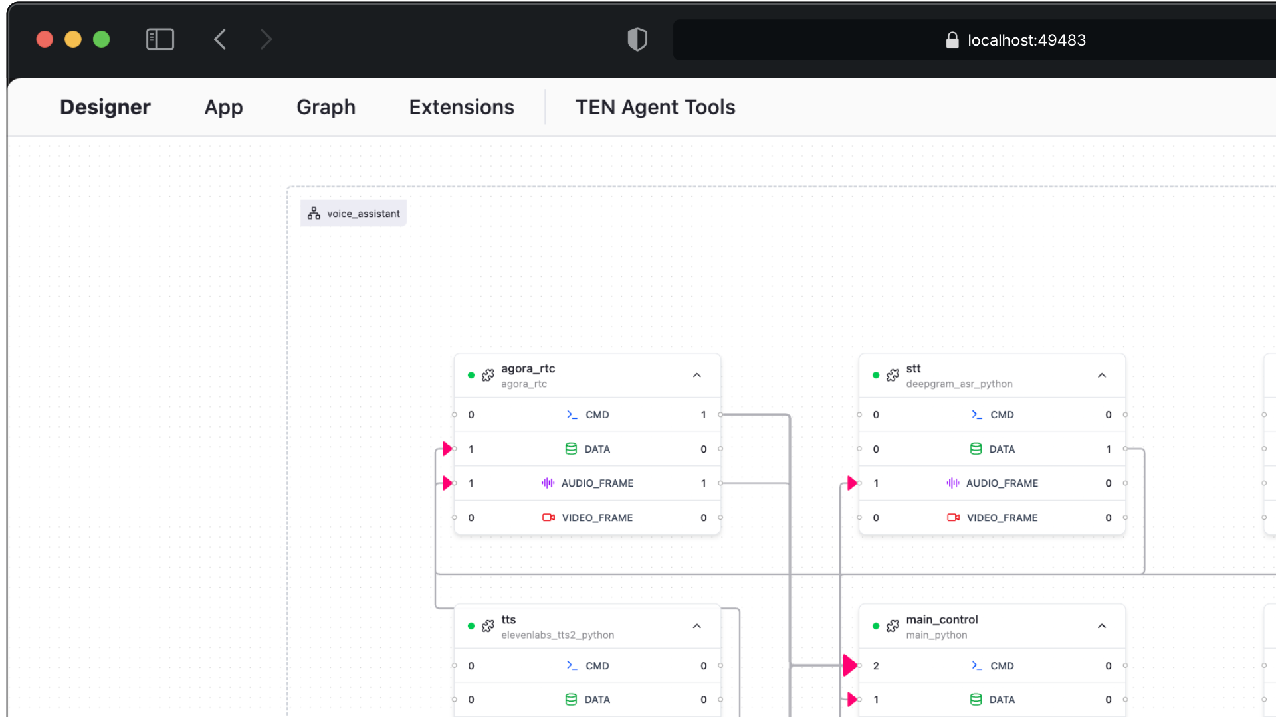This screenshot has height=717, width=1276.
Task: Click the tts CMD terminal icon
Action: pos(572,666)
